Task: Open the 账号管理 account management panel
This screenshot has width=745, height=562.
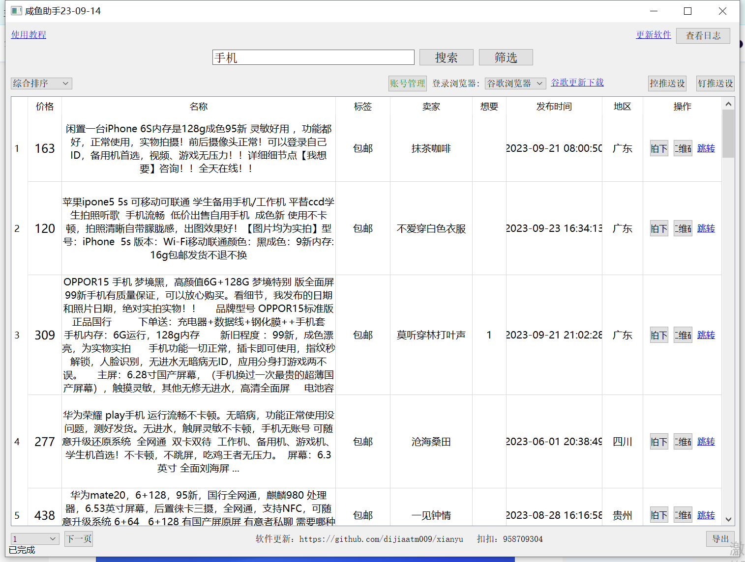Action: (x=407, y=83)
